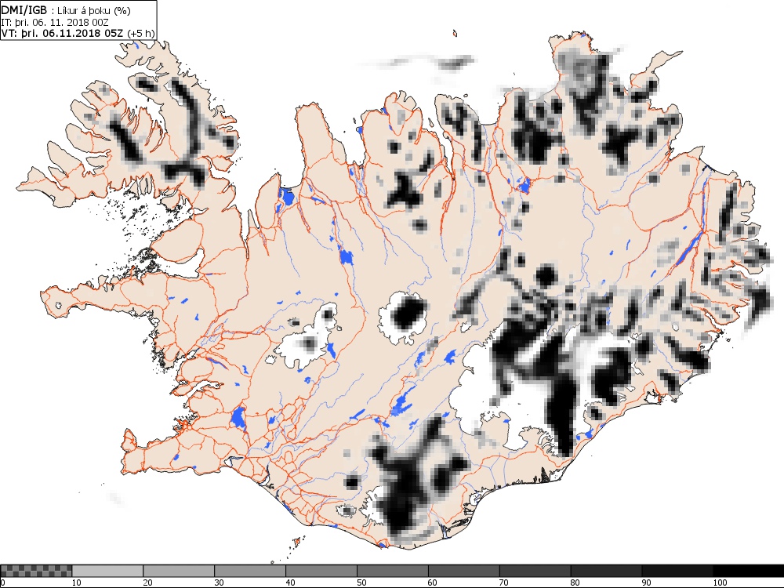Image resolution: width=784 pixels, height=588 pixels.
Task: Click the initial time line "IT: þri. 06. 11. 2018 00Z"
Action: 55,22
